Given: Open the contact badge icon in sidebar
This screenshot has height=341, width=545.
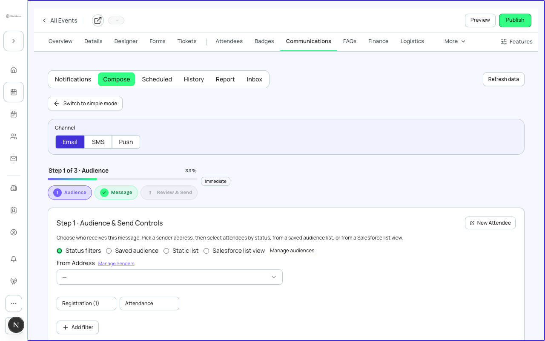Looking at the screenshot, I should click(14, 210).
